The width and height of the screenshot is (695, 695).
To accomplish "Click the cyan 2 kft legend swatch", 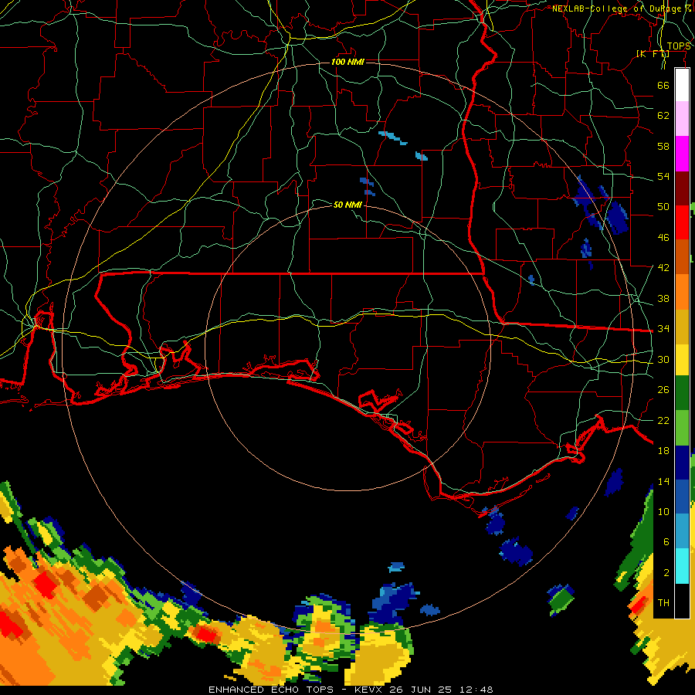I will click(682, 566).
